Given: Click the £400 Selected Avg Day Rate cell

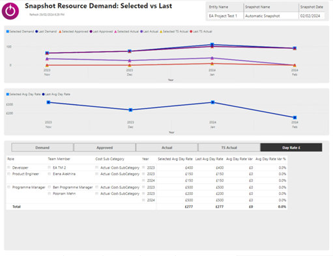Looking at the screenshot, I should point(189,167).
